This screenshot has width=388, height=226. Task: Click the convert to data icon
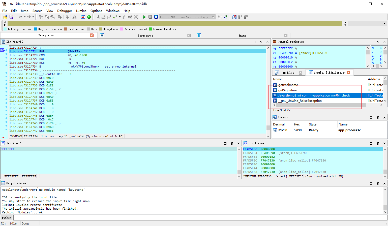click(x=104, y=17)
